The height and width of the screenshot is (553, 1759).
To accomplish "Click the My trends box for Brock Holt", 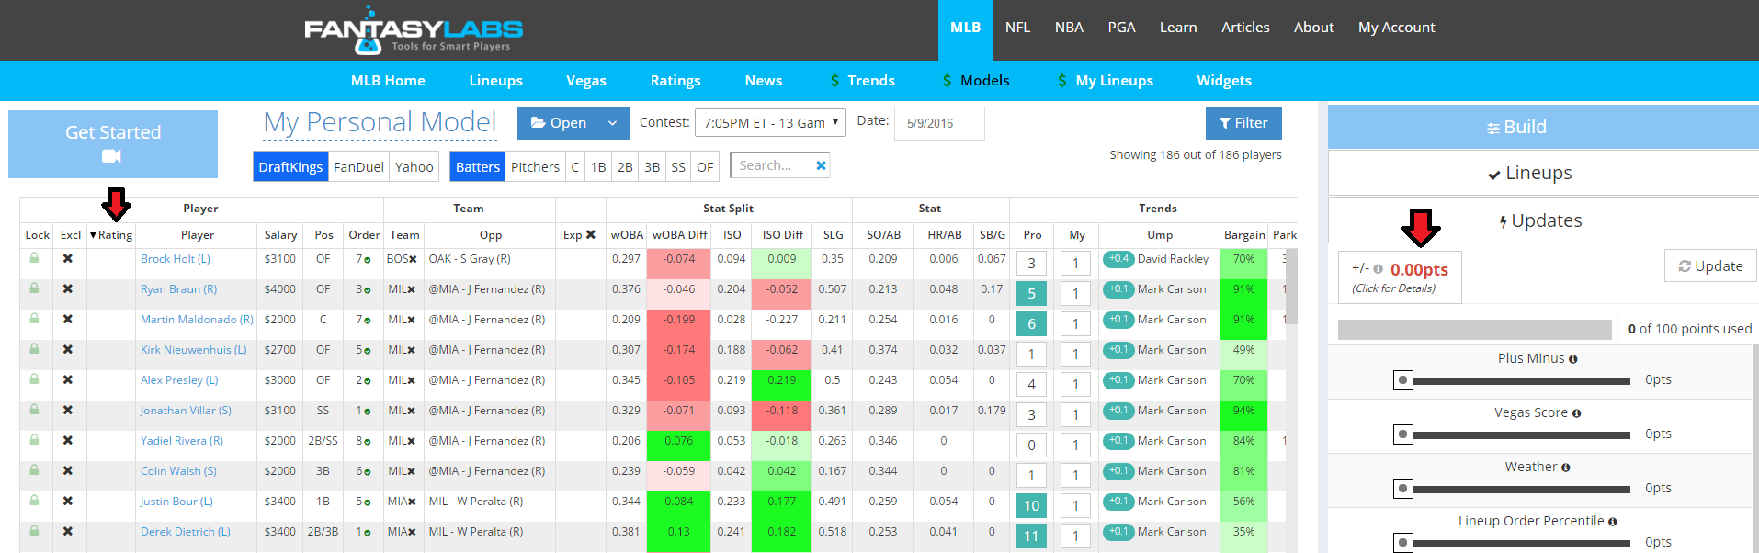I will click(x=1075, y=264).
